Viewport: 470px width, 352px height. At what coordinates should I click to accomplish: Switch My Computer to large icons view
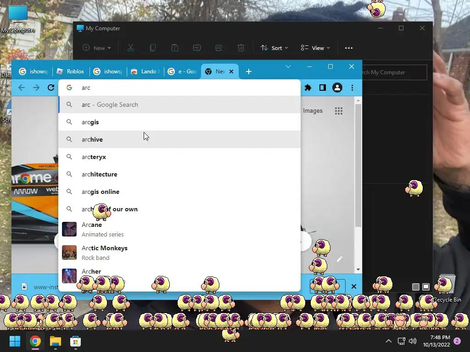tap(426, 287)
